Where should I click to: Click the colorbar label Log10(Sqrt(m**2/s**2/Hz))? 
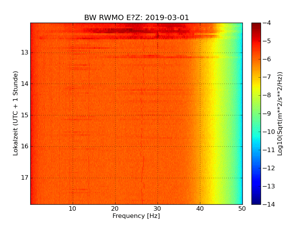click(280, 114)
